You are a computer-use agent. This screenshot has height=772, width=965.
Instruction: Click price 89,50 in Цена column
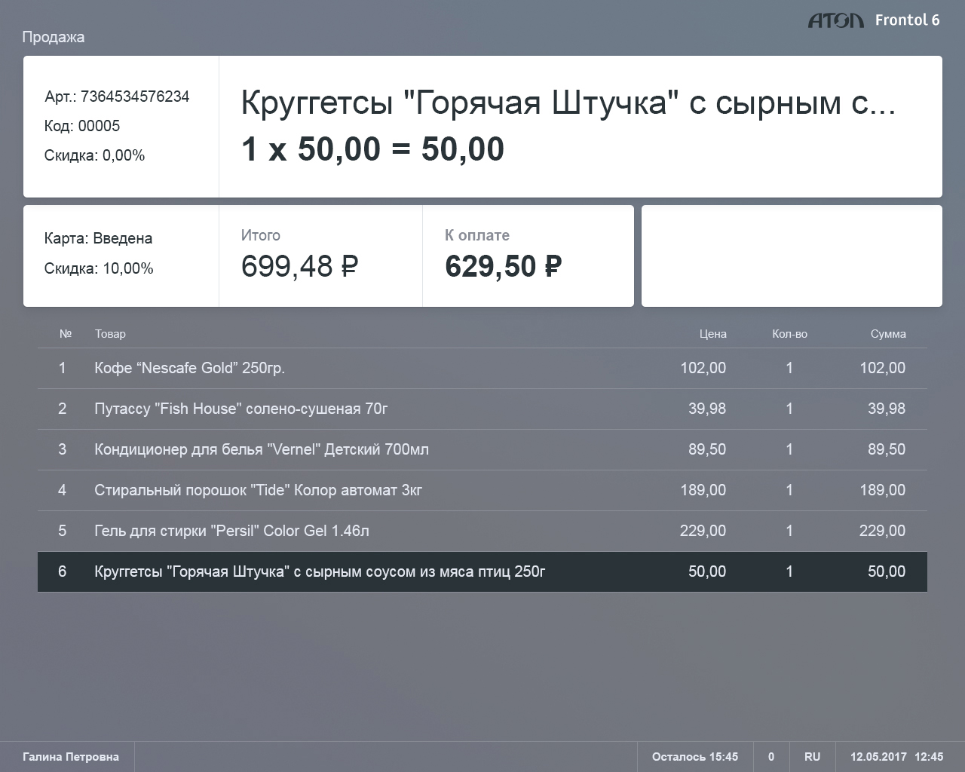707,449
